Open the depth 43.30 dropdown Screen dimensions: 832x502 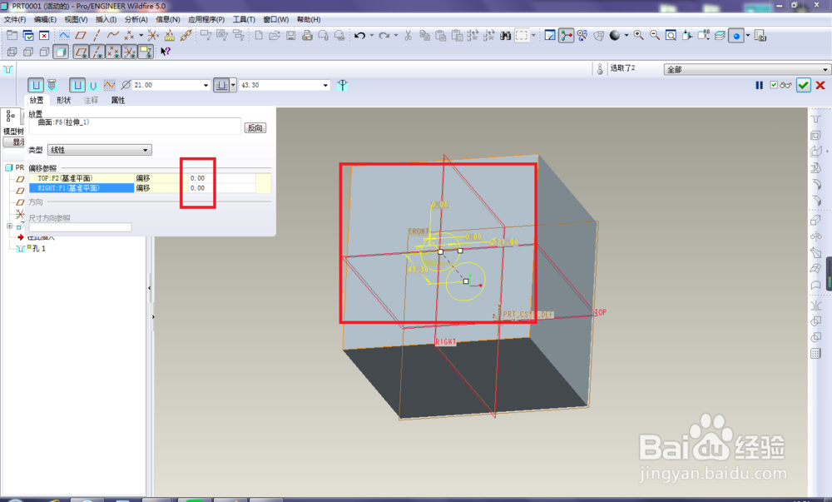325,86
